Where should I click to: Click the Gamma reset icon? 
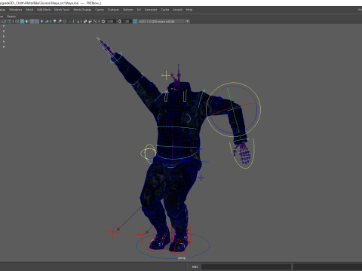click(x=119, y=21)
